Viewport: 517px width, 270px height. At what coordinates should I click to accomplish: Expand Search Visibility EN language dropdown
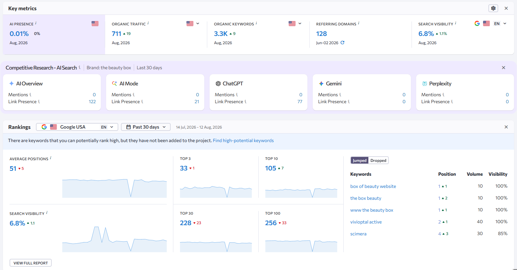(500, 23)
